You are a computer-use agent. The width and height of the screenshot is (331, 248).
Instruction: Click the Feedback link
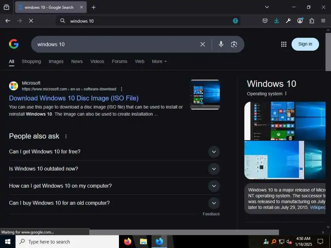pos(211,214)
